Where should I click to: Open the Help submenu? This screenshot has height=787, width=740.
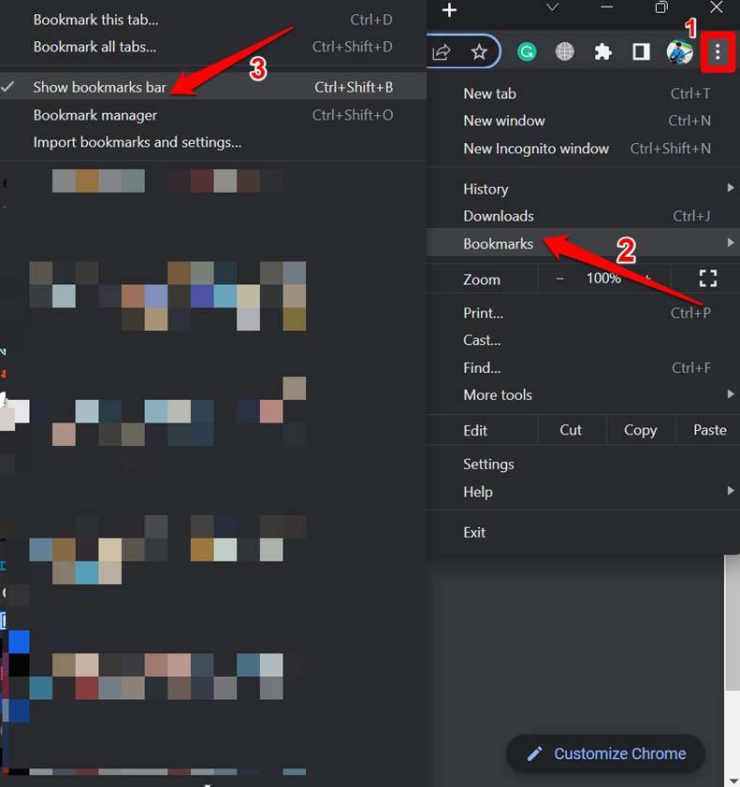click(478, 492)
